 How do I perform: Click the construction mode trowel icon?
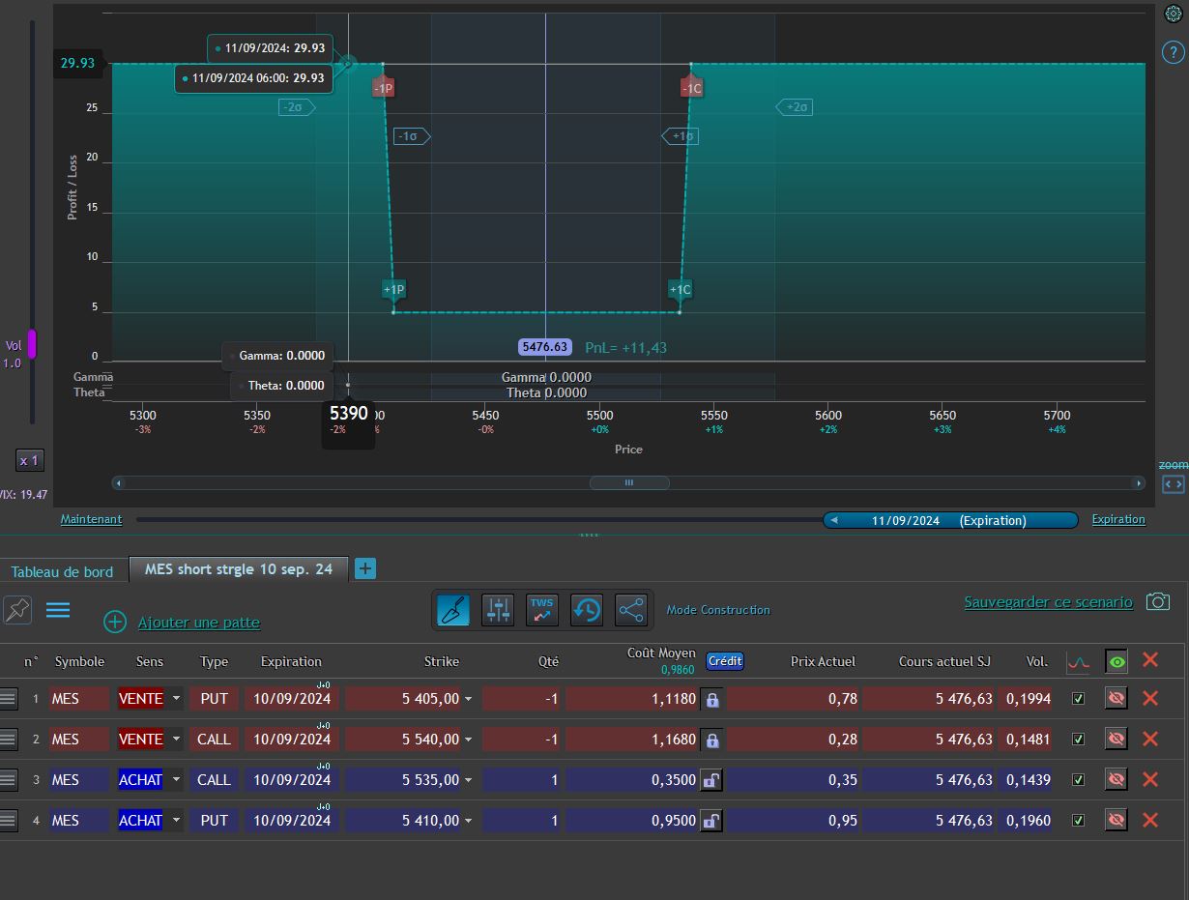453,610
